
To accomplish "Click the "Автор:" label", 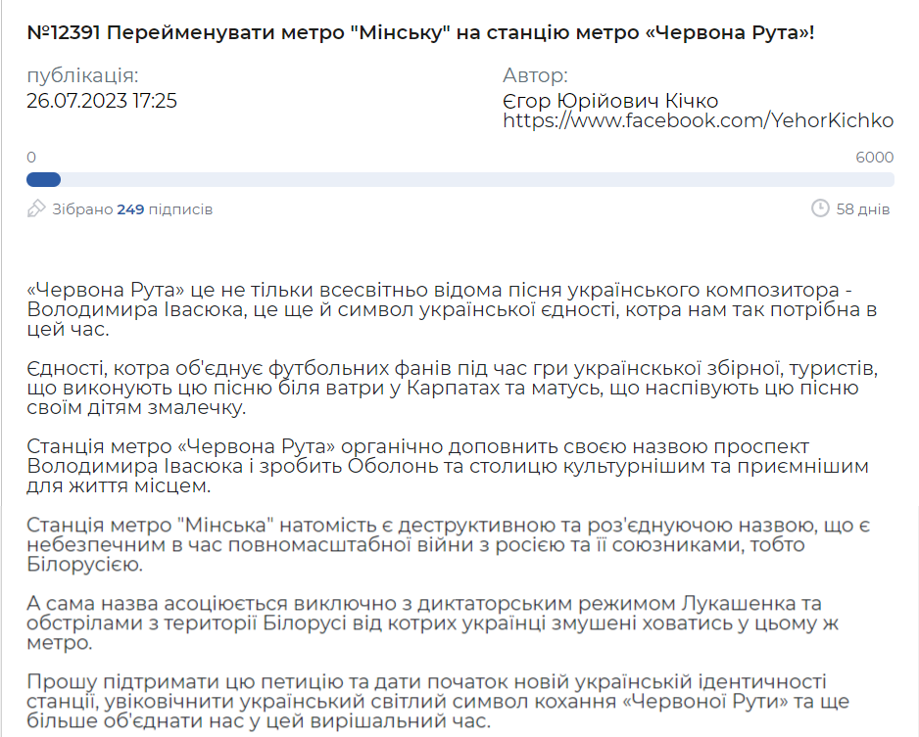I will (x=535, y=76).
